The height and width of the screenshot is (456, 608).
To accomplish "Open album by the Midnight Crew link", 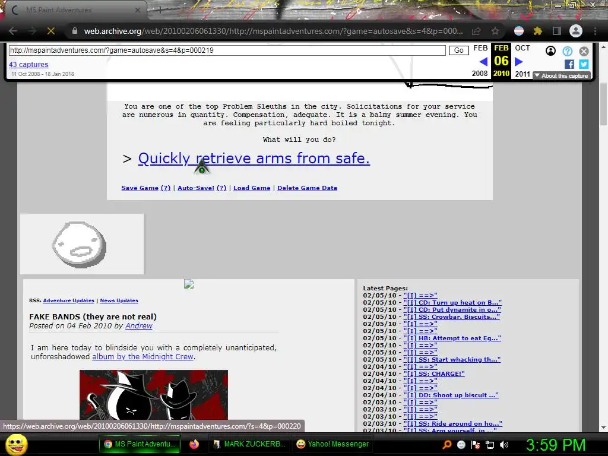I will [142, 357].
